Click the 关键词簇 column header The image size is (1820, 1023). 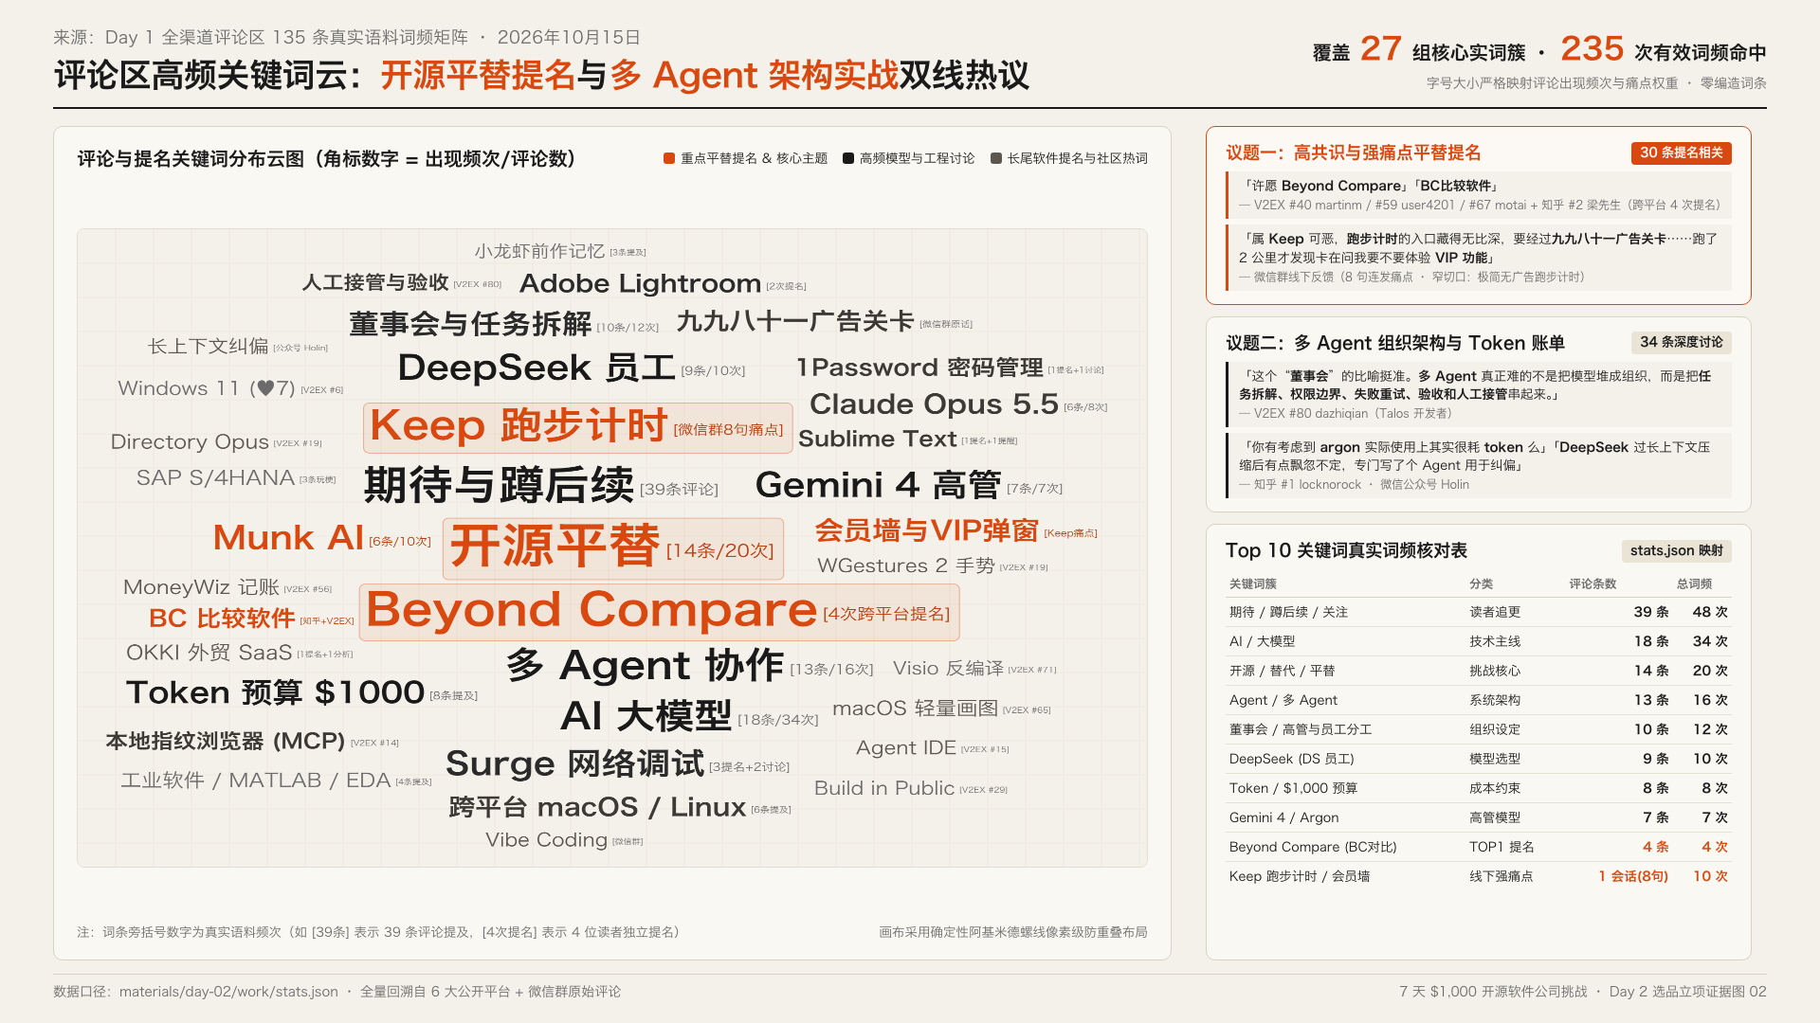click(1252, 583)
